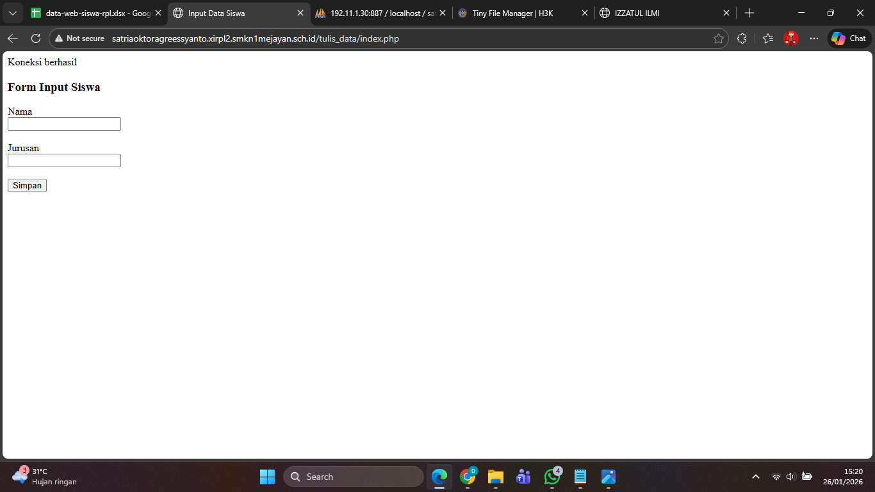Screen dimensions: 875x492
Task: Open Copilot Chat button
Action: tap(849, 38)
